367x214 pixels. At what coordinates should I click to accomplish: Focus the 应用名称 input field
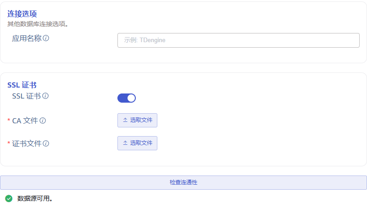(x=238, y=40)
